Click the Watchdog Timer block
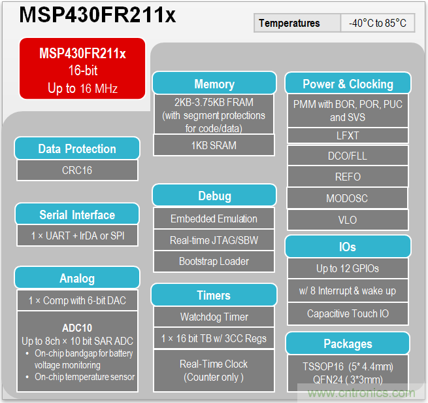The height and width of the screenshot is (403, 428). [x=214, y=317]
